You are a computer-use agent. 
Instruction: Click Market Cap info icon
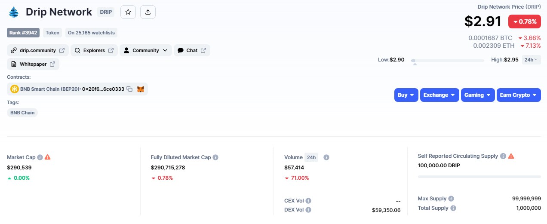pyautogui.click(x=40, y=157)
